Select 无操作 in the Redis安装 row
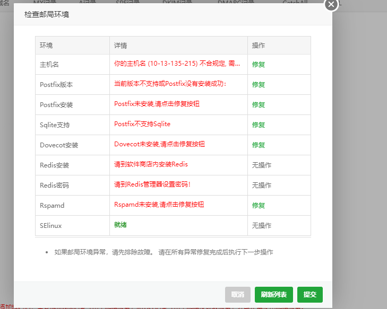This screenshot has height=309, width=387. click(x=262, y=165)
